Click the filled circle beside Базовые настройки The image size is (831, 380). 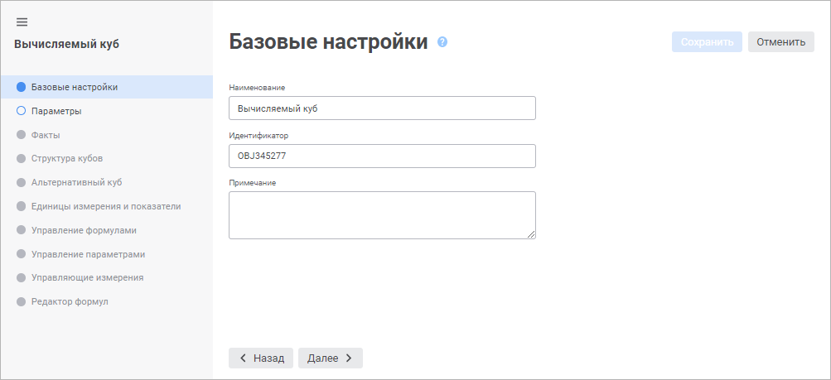[x=22, y=87]
